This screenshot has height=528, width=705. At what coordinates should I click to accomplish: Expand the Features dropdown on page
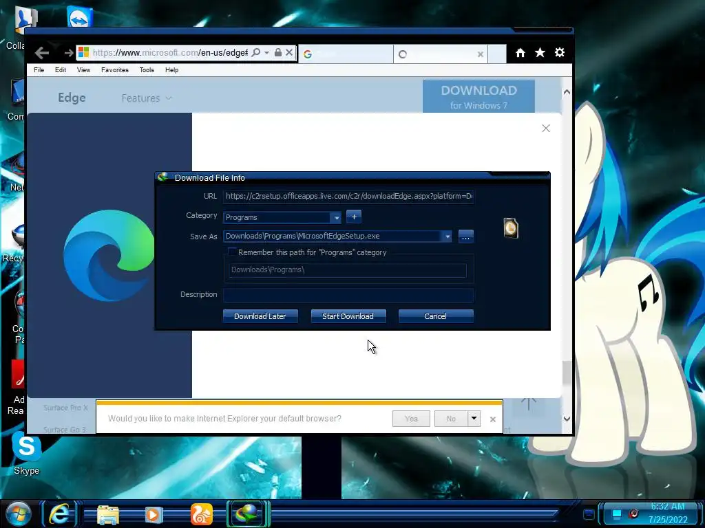click(147, 98)
